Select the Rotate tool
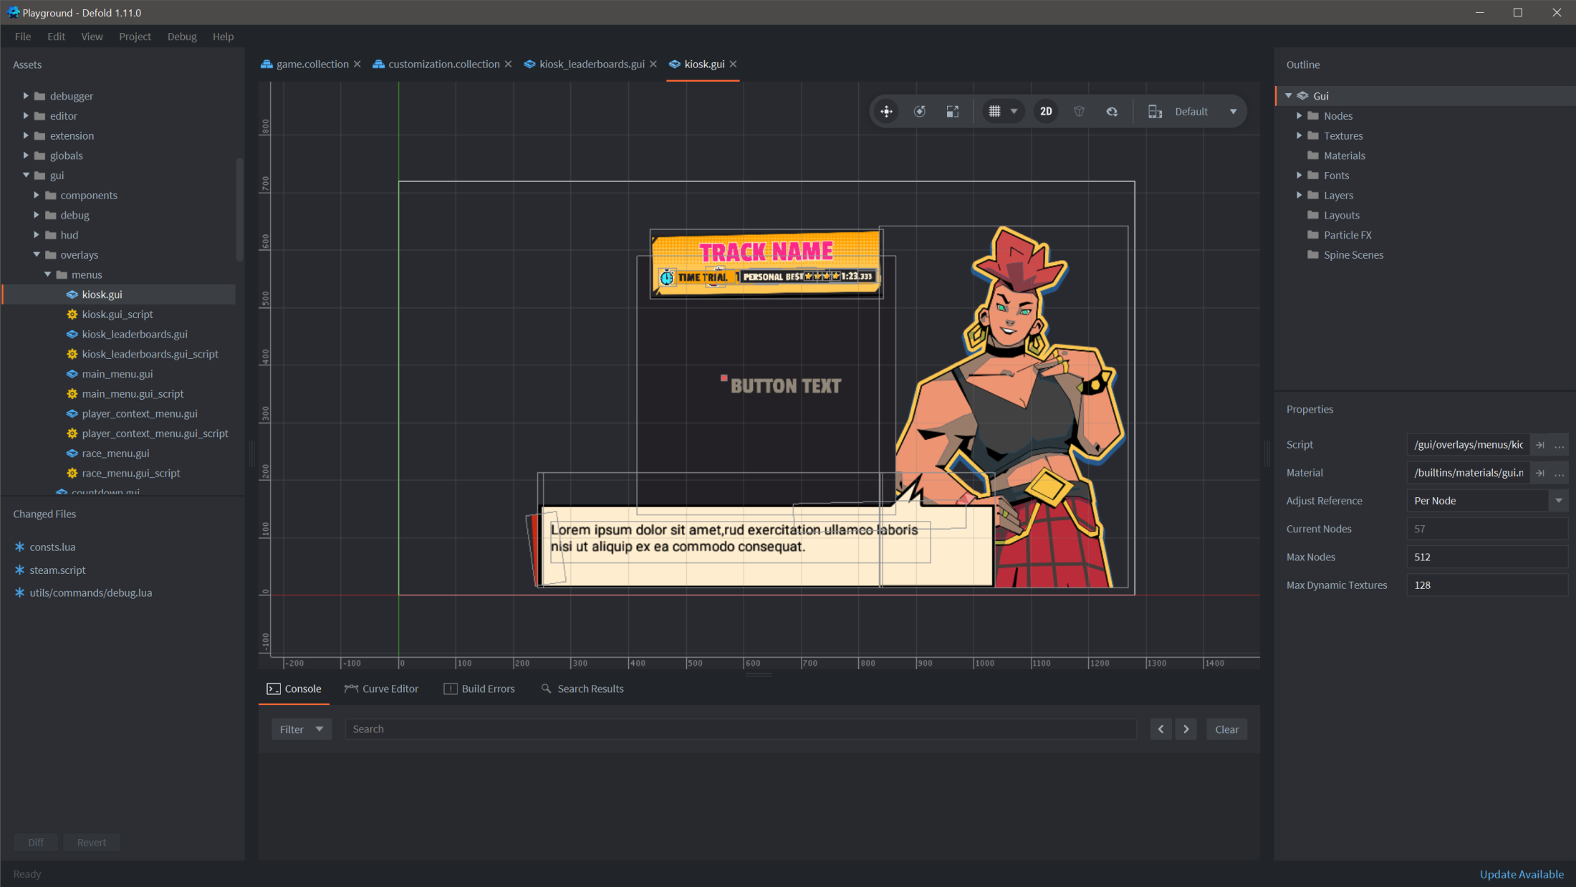The width and height of the screenshot is (1576, 887). pyautogui.click(x=920, y=111)
